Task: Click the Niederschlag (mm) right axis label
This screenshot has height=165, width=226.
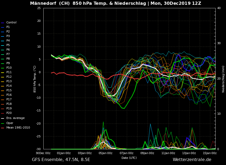Action: click(x=223, y=79)
